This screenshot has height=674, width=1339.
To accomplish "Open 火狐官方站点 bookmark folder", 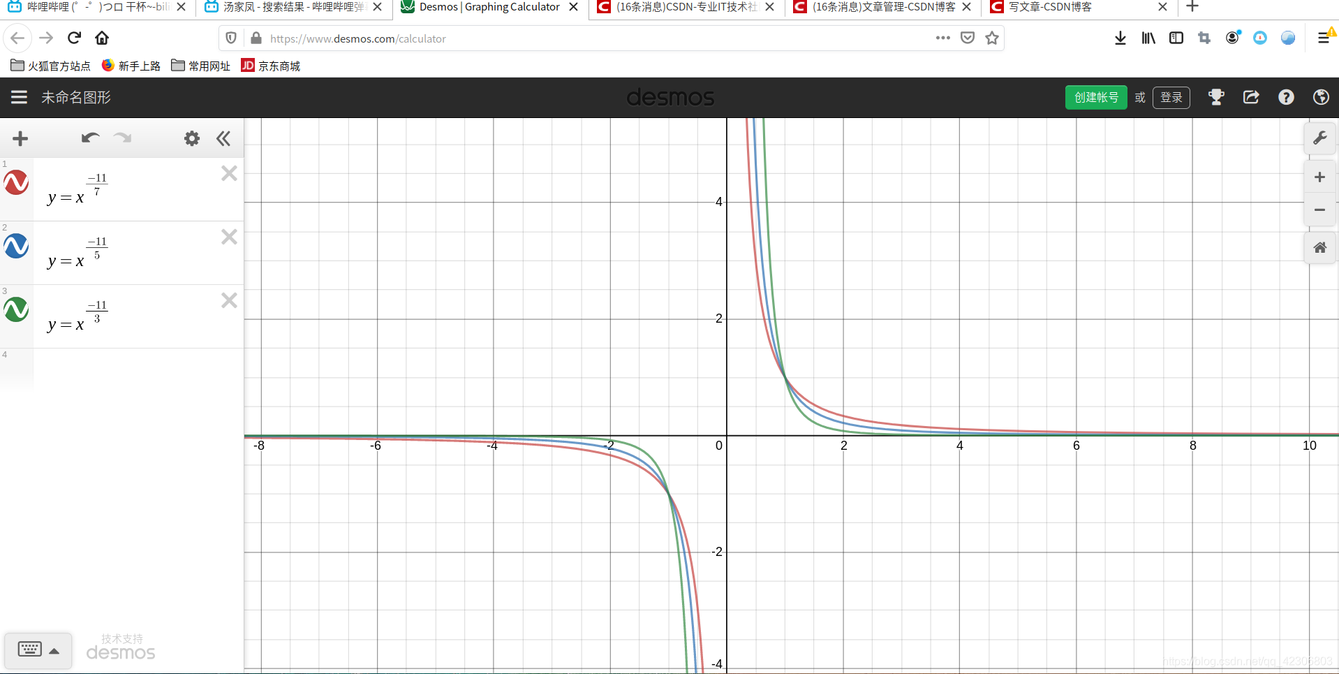I will (50, 66).
